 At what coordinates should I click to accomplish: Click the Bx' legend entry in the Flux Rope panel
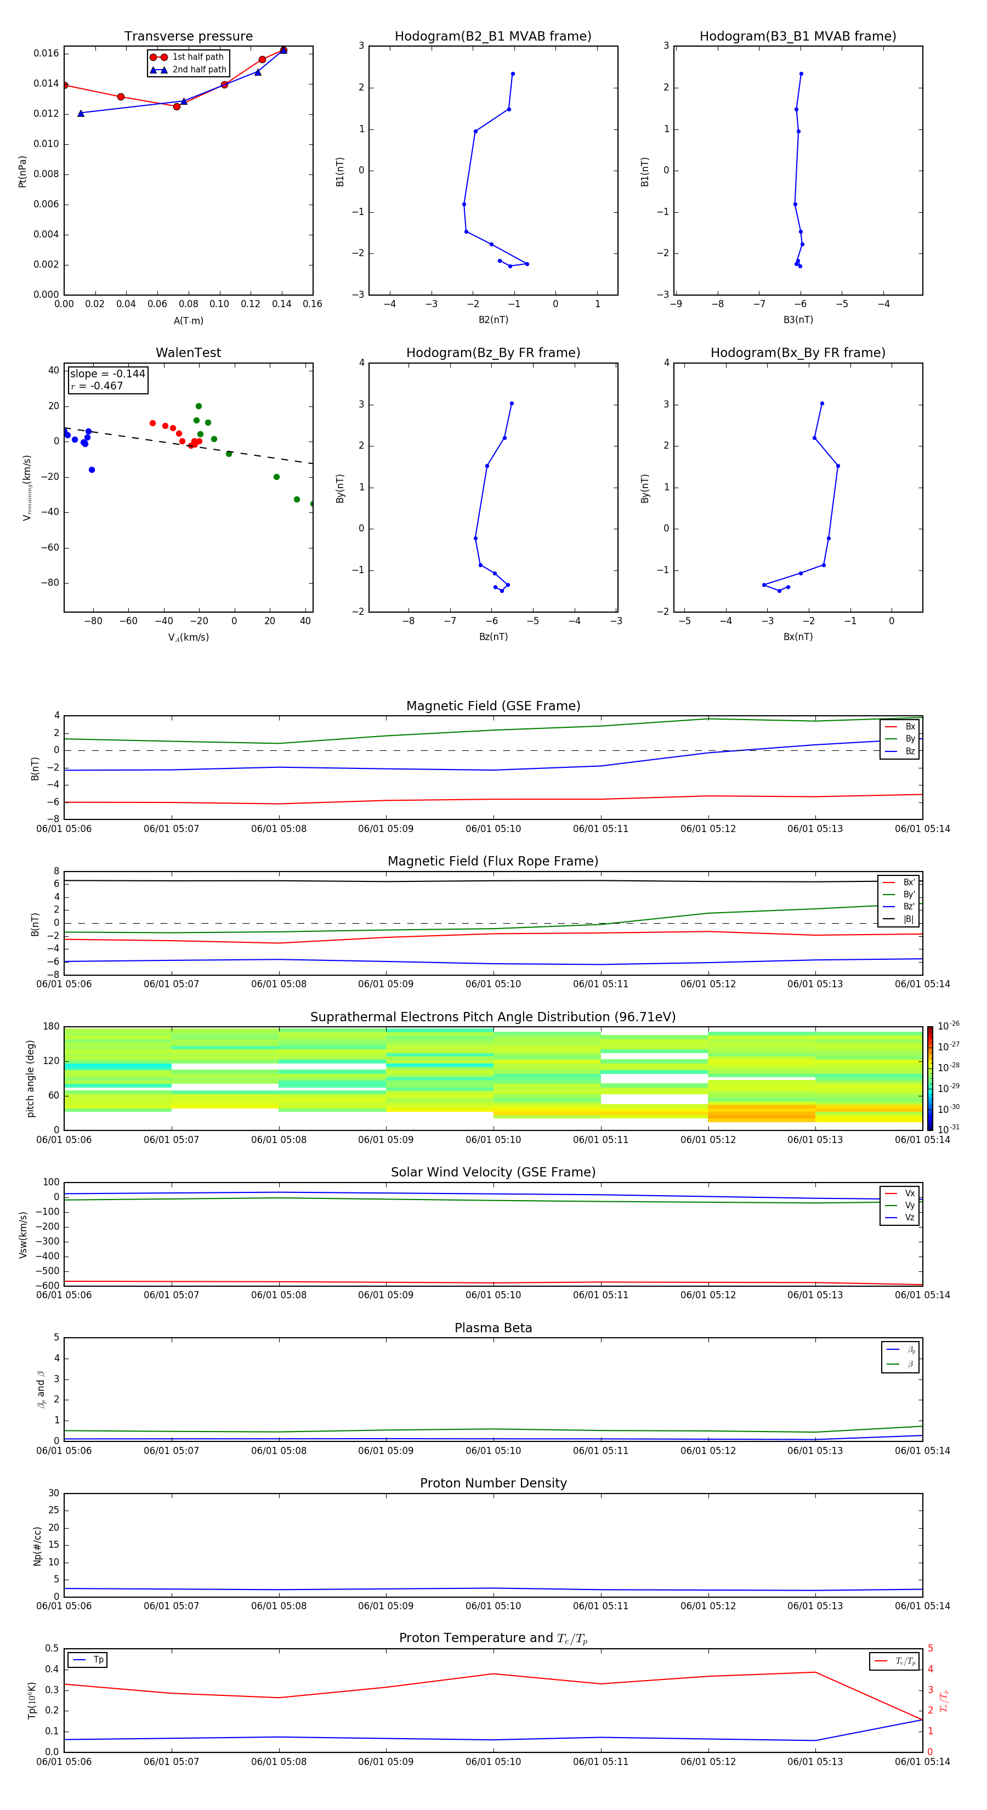[899, 883]
